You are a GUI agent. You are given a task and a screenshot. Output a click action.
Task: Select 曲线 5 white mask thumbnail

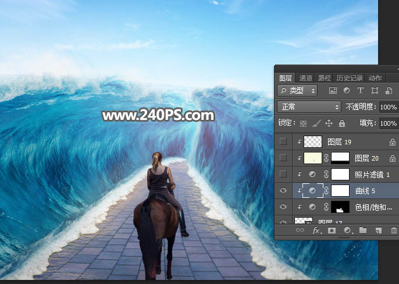340,190
